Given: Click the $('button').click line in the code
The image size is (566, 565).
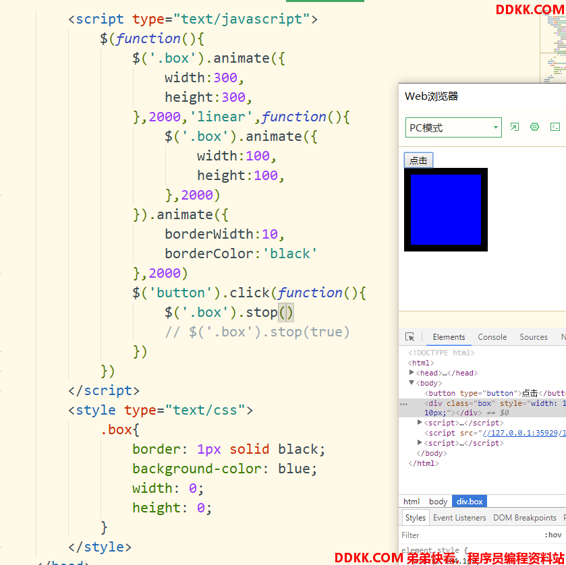Looking at the screenshot, I should click(249, 293).
